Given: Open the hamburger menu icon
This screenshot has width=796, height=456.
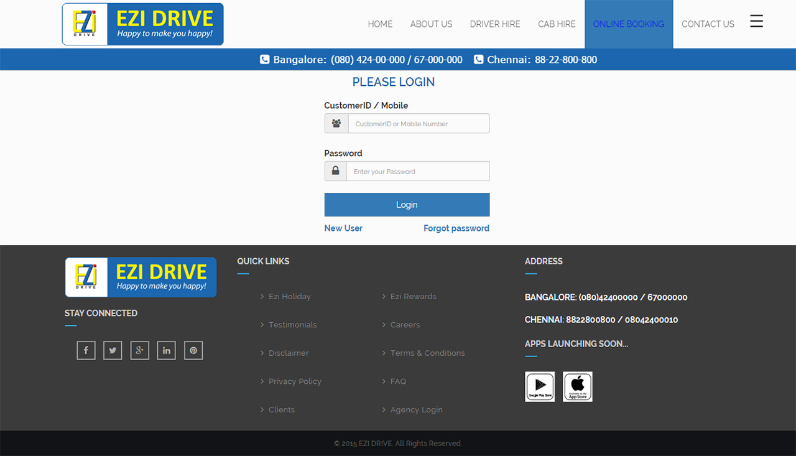Looking at the screenshot, I should tap(756, 21).
